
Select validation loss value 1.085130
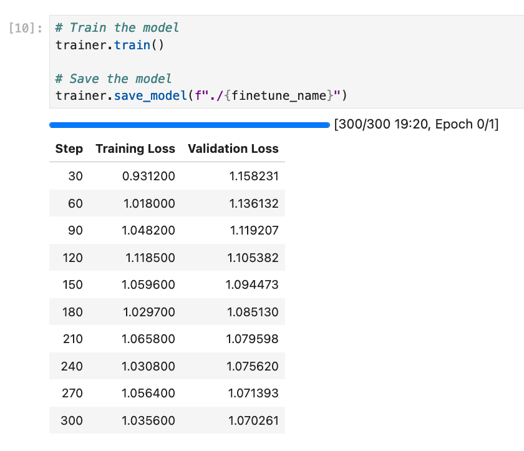(x=253, y=312)
